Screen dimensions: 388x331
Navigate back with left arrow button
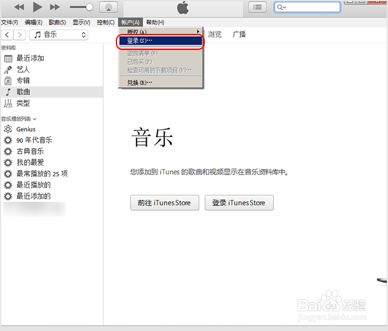click(7, 35)
